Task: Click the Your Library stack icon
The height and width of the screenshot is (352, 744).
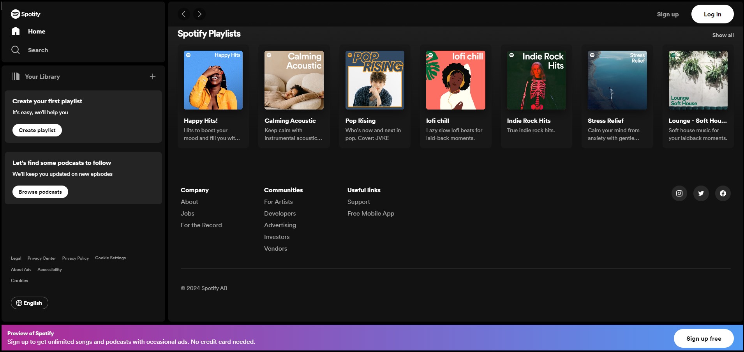Action: (16, 76)
